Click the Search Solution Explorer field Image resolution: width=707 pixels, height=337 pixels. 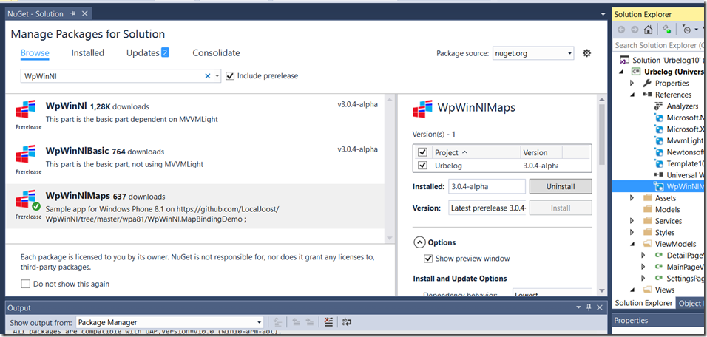pyautogui.click(x=660, y=46)
